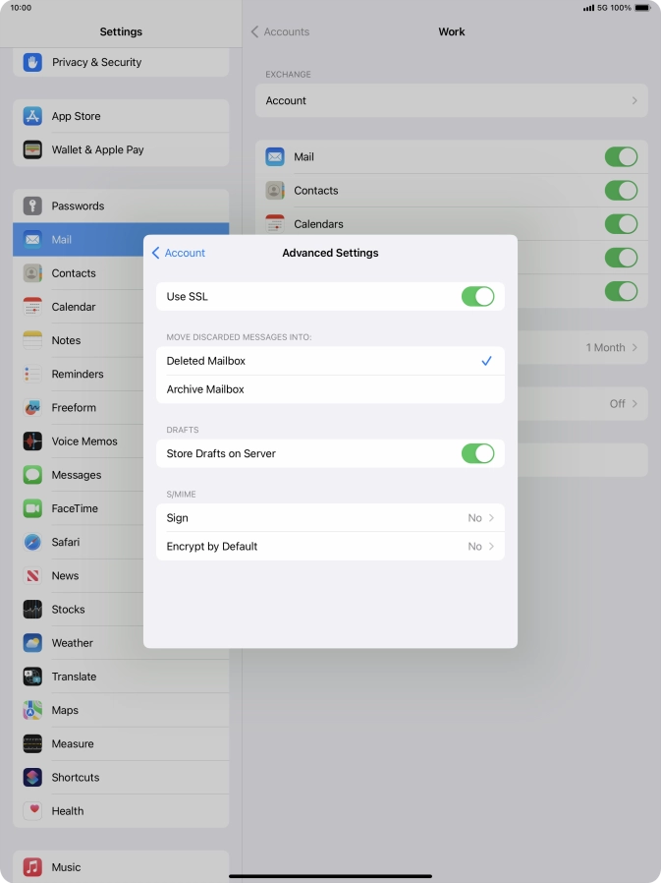Tap the Stocks app icon

pyautogui.click(x=32, y=610)
